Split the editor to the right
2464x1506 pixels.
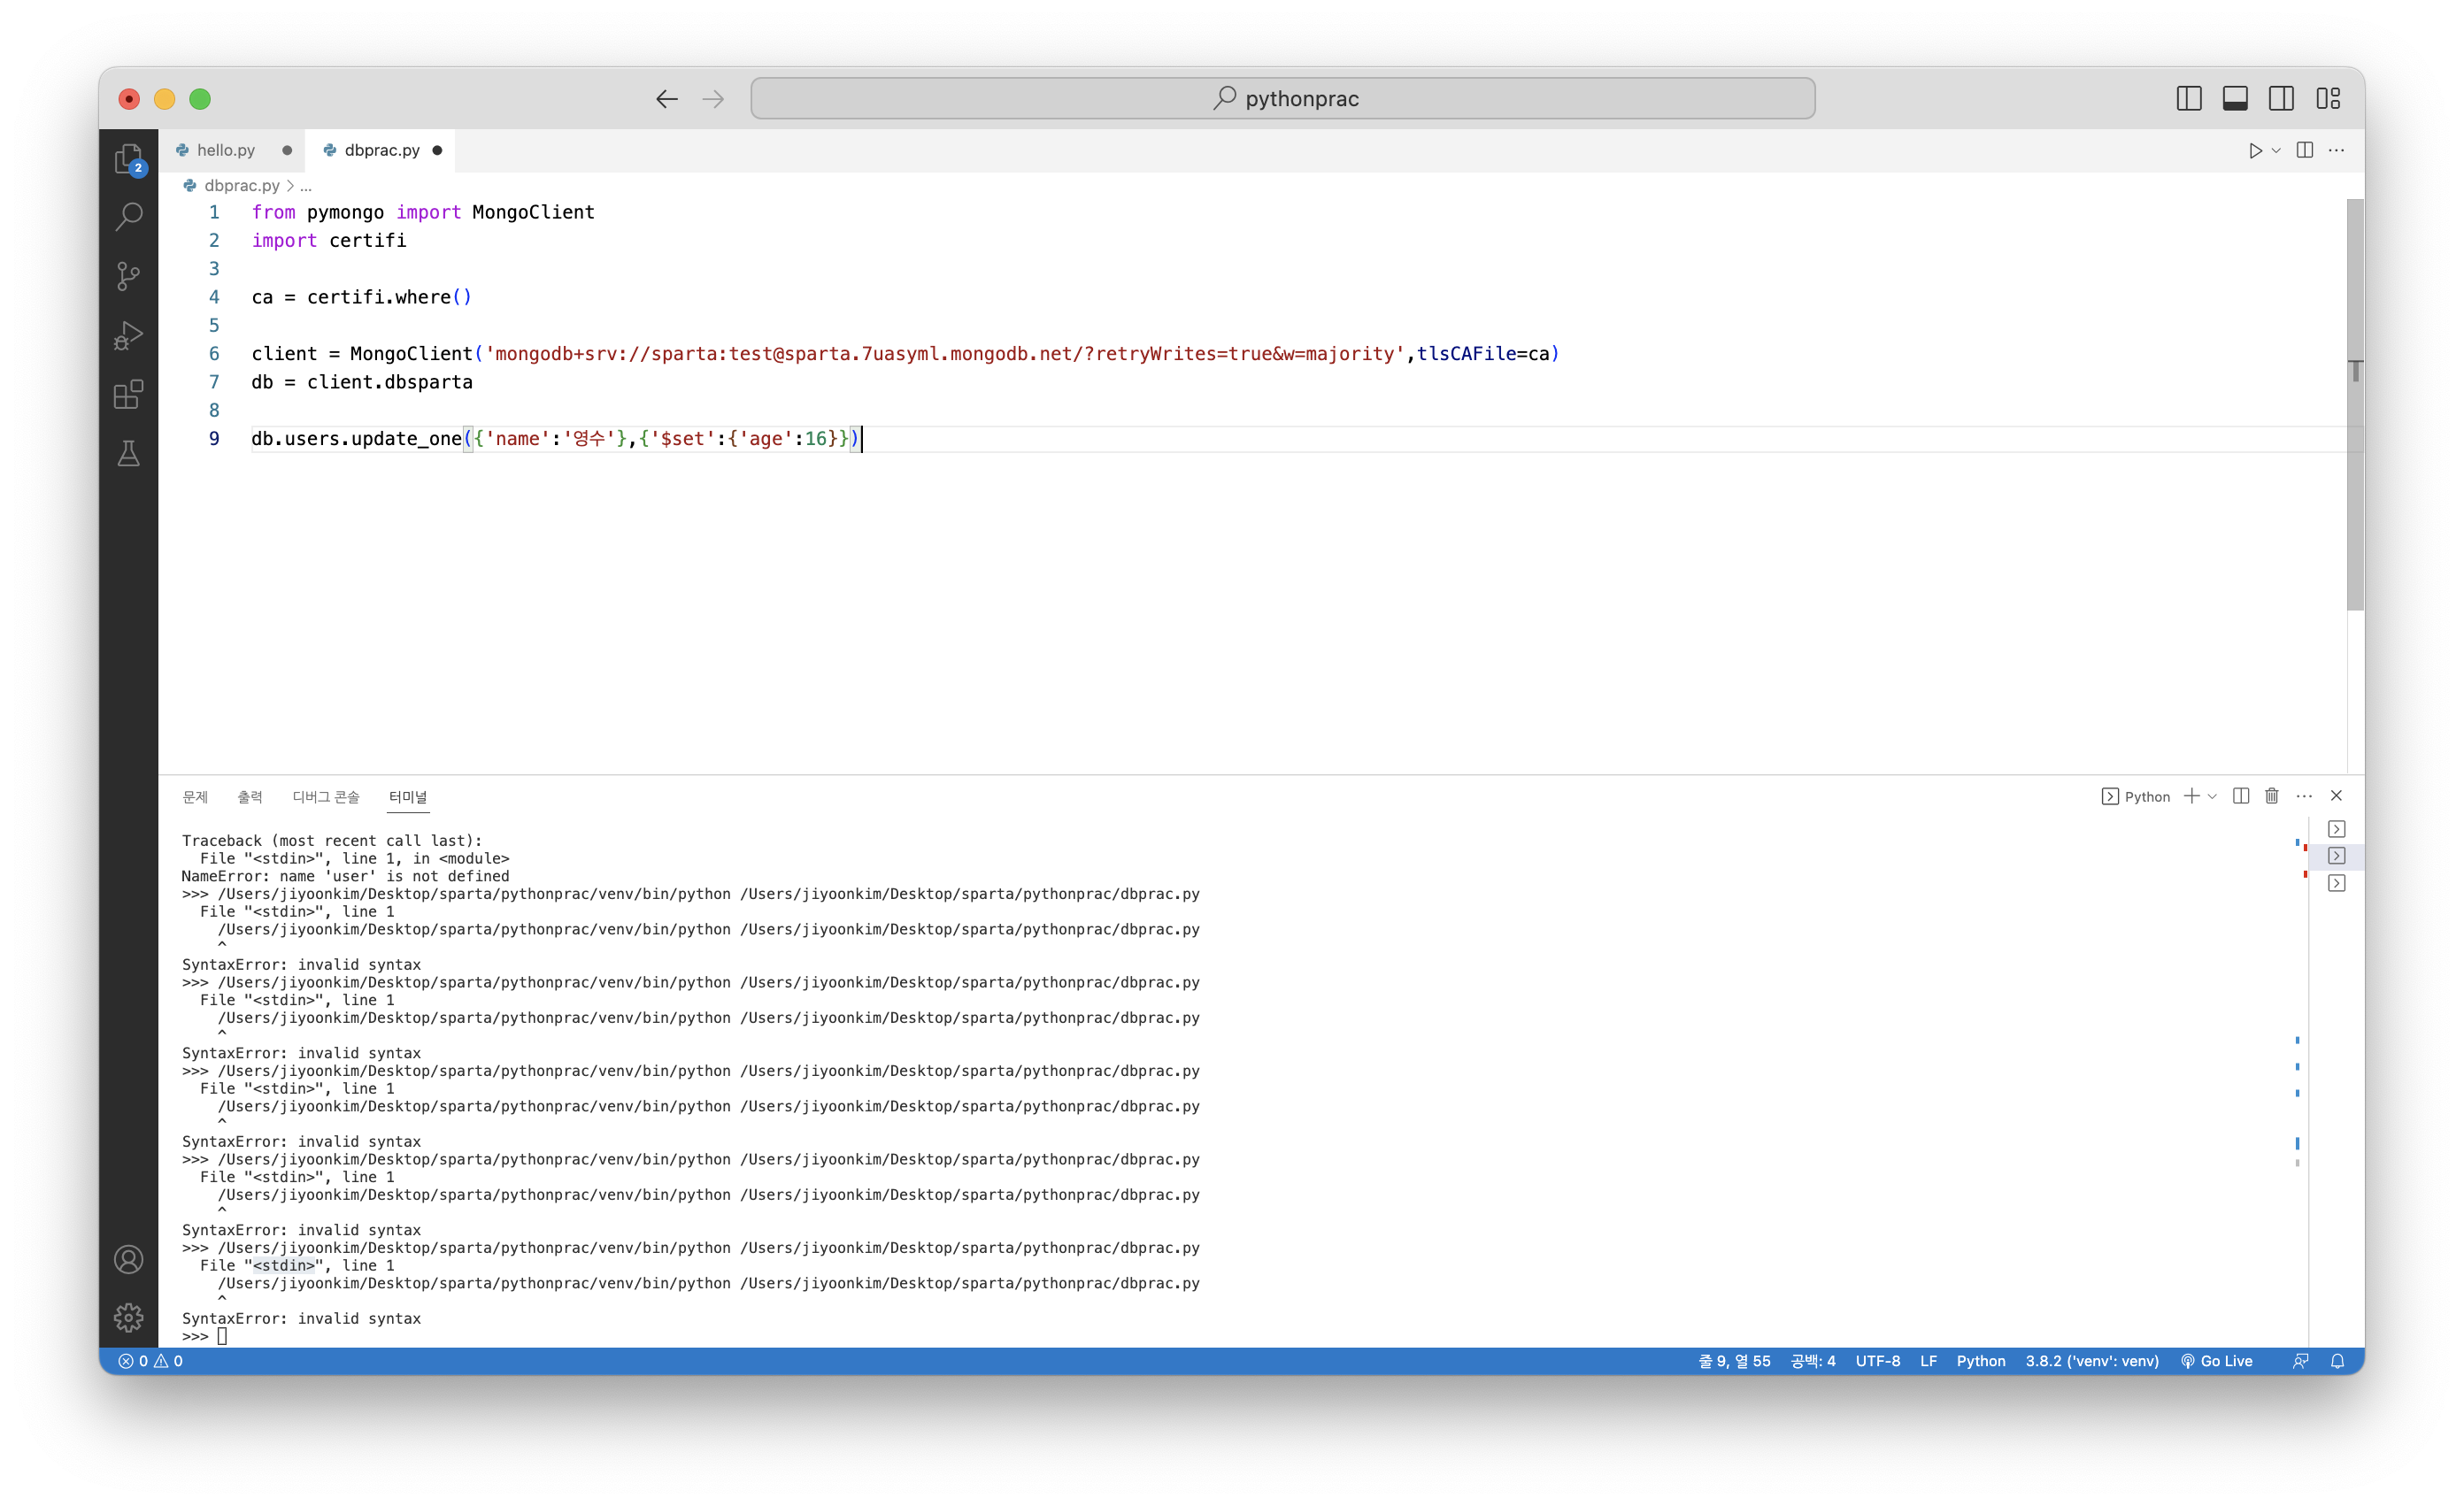point(2305,150)
